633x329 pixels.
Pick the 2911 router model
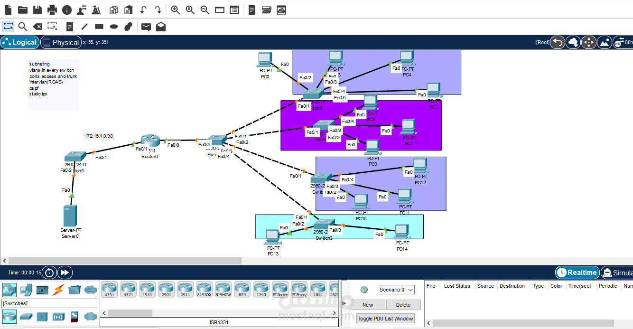click(x=186, y=290)
